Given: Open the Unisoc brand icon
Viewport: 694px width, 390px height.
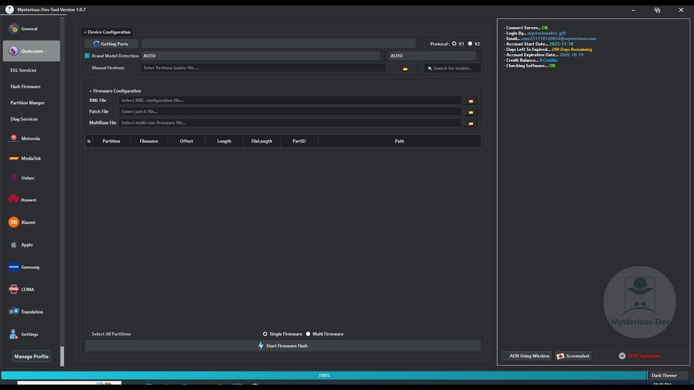Looking at the screenshot, I should point(14,178).
